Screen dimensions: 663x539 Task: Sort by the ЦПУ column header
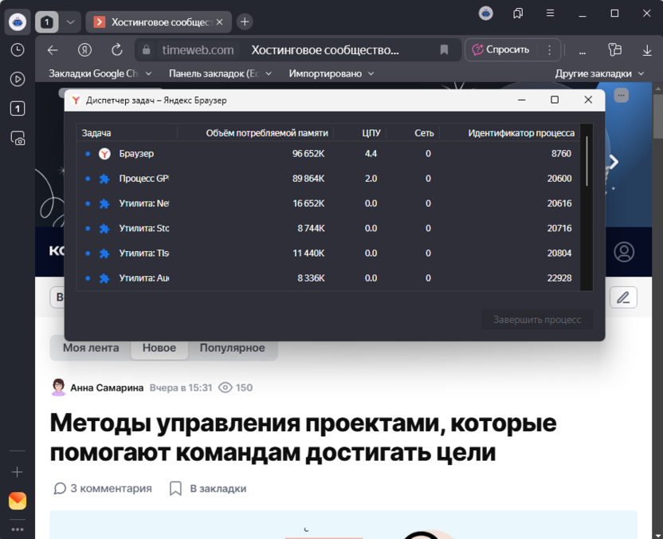click(x=371, y=133)
